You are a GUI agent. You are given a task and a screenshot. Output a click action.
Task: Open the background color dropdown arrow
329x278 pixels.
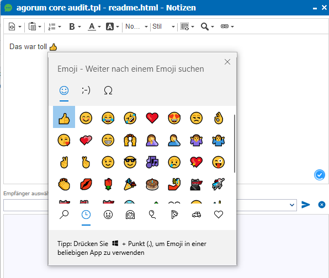pyautogui.click(x=118, y=26)
